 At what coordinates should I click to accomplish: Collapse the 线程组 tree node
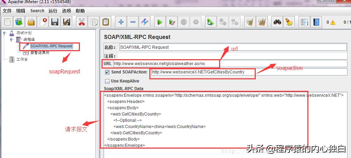[11, 40]
